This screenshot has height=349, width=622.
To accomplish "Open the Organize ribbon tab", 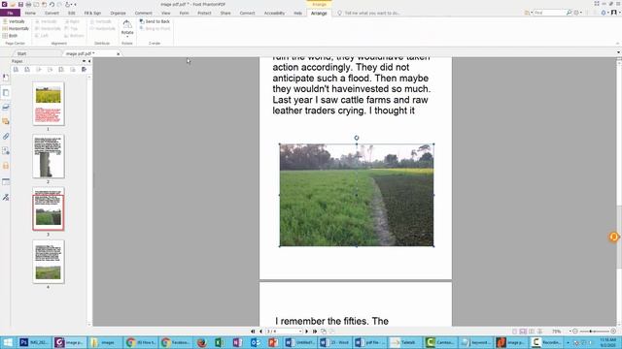I will click(118, 13).
